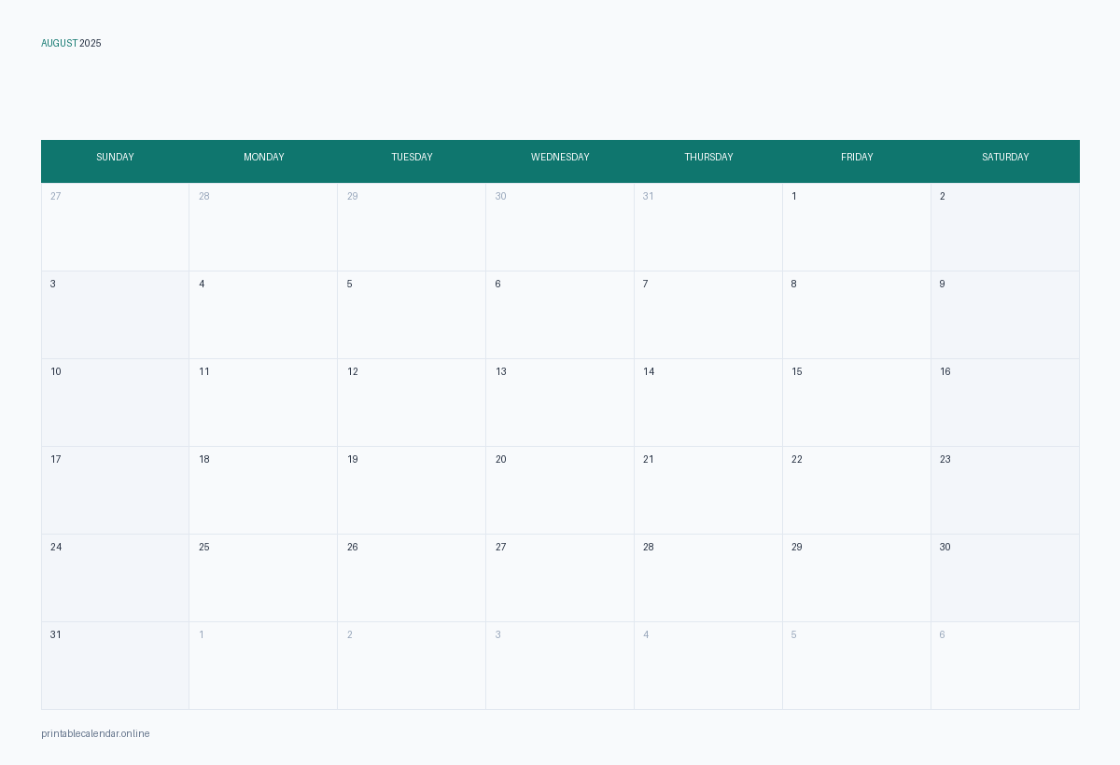1120x765 pixels.
Task: Select day 16 cell
Action: click(x=1005, y=403)
